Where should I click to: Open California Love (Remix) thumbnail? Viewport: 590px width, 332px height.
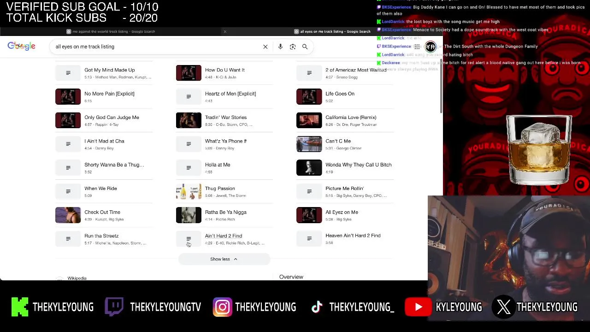[x=309, y=120]
